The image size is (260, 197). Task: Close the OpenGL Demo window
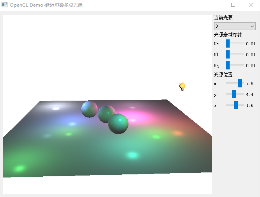pos(251,5)
